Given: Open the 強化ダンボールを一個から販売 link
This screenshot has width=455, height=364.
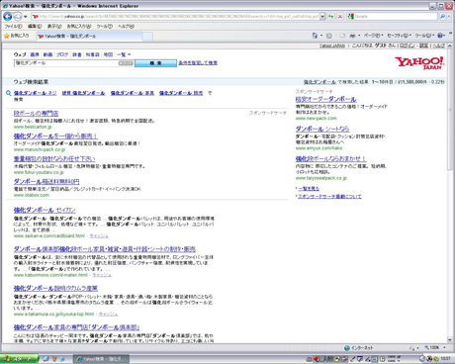Looking at the screenshot, I should click(55, 136).
